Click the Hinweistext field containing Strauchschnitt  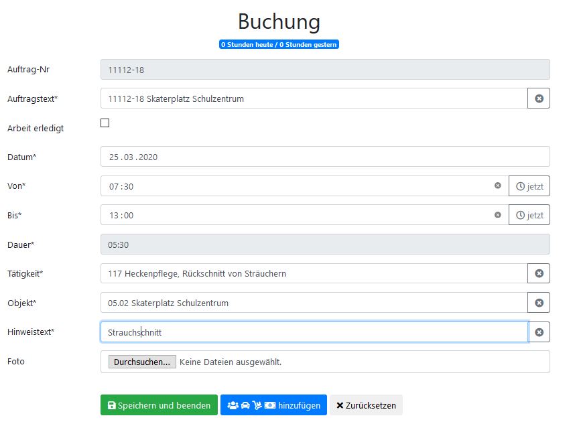point(314,332)
